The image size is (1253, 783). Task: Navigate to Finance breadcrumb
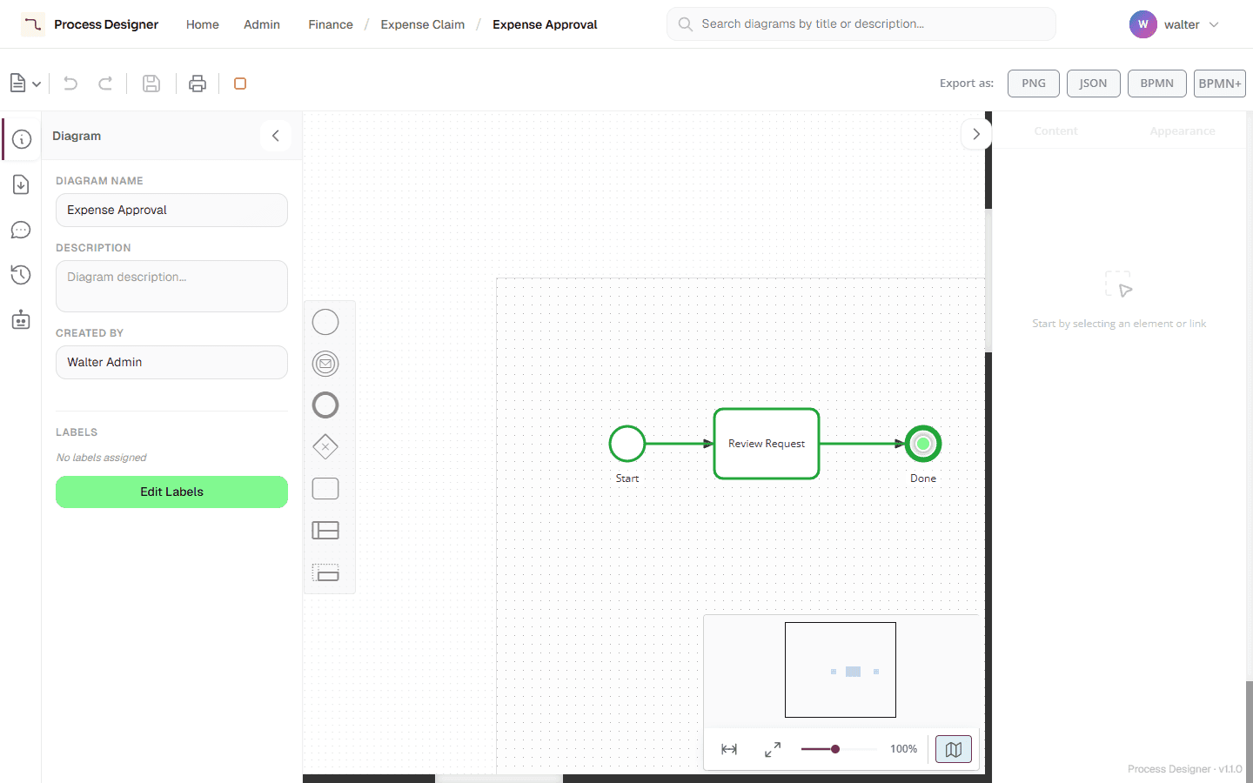click(331, 24)
